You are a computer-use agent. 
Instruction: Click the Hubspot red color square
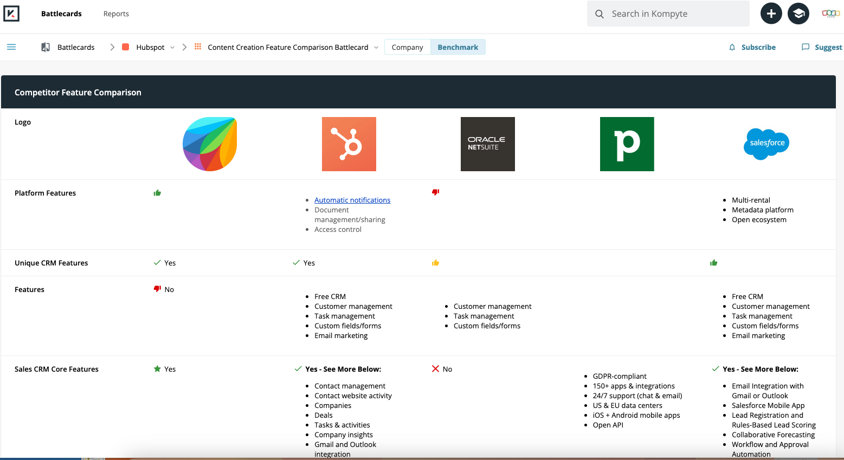pyautogui.click(x=125, y=47)
